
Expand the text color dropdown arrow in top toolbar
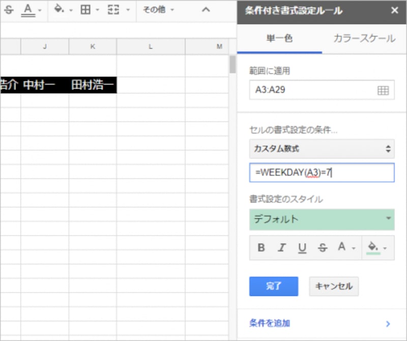40,10
